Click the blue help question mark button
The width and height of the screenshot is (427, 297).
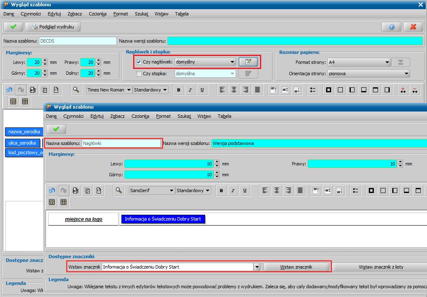point(391,27)
